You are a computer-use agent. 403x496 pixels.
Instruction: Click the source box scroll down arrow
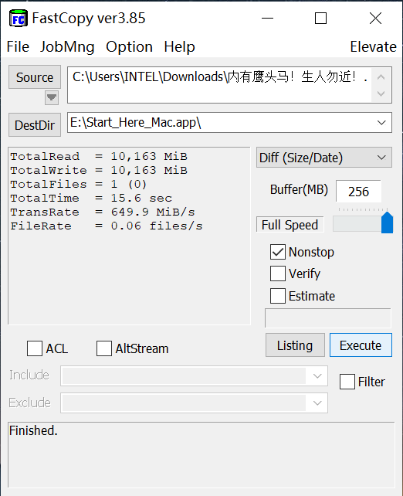pyautogui.click(x=381, y=93)
